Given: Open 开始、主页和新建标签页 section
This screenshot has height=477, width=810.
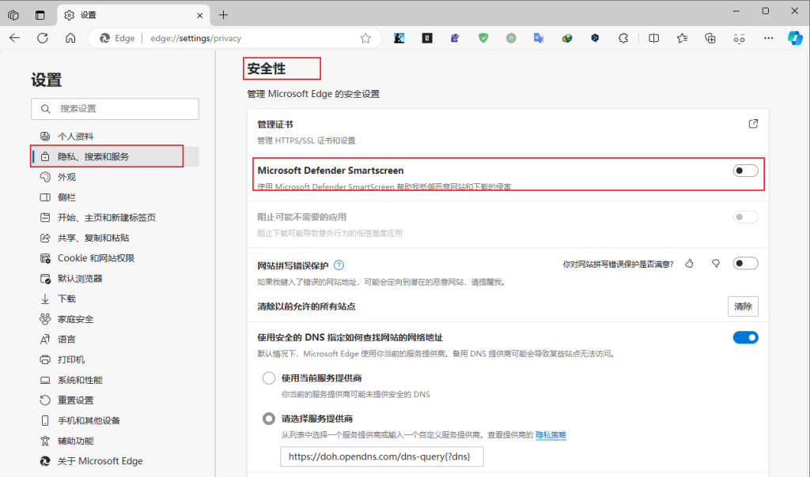Looking at the screenshot, I should 115,218.
